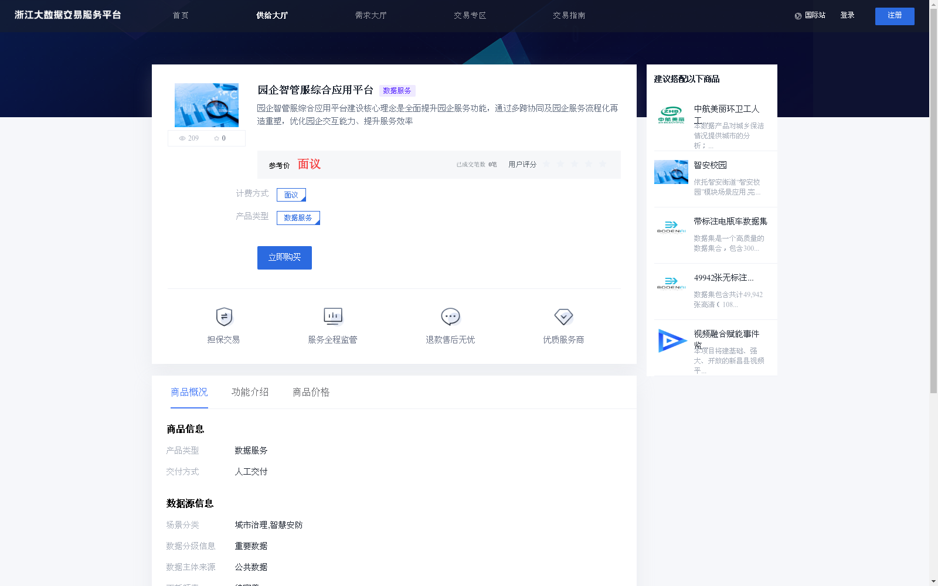Open the 中航美丽环卫工人 recommended product
938x586 pixels.
pyautogui.click(x=726, y=114)
